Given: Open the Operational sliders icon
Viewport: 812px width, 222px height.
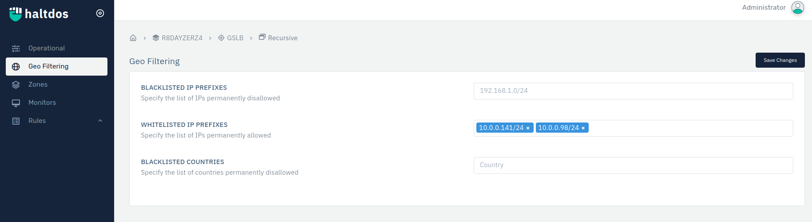Looking at the screenshot, I should (16, 48).
